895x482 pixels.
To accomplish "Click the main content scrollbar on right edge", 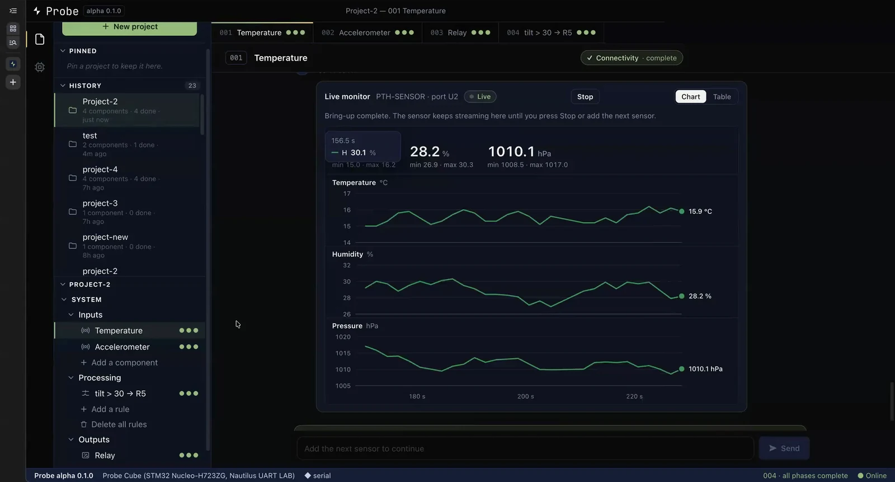I will click(x=892, y=401).
